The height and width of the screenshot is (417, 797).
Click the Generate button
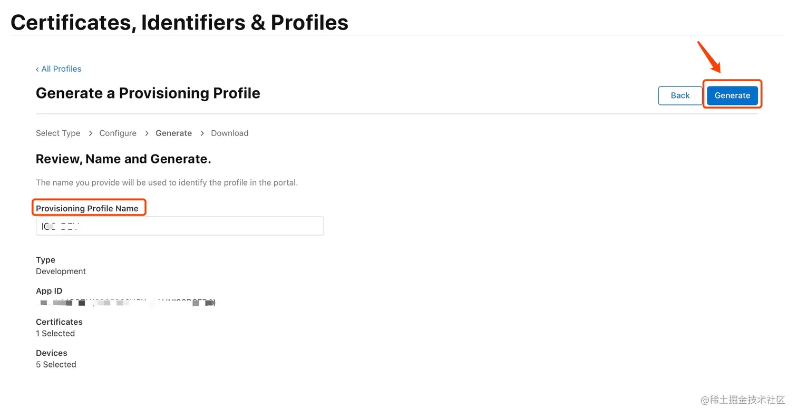[x=732, y=95]
